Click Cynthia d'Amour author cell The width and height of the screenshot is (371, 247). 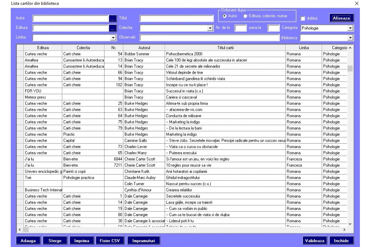click(x=144, y=190)
